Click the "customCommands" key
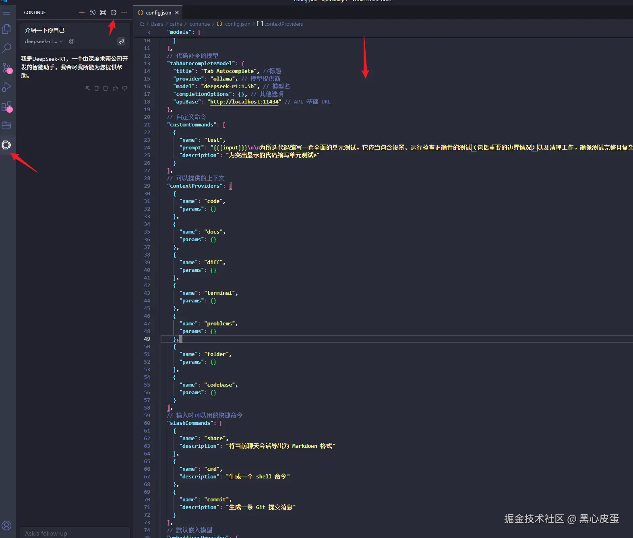The width and height of the screenshot is (633, 538). pyautogui.click(x=193, y=125)
